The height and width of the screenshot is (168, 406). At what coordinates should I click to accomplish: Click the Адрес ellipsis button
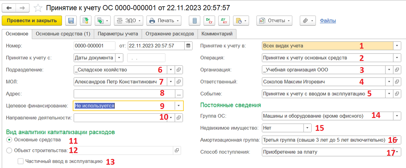coord(179,93)
